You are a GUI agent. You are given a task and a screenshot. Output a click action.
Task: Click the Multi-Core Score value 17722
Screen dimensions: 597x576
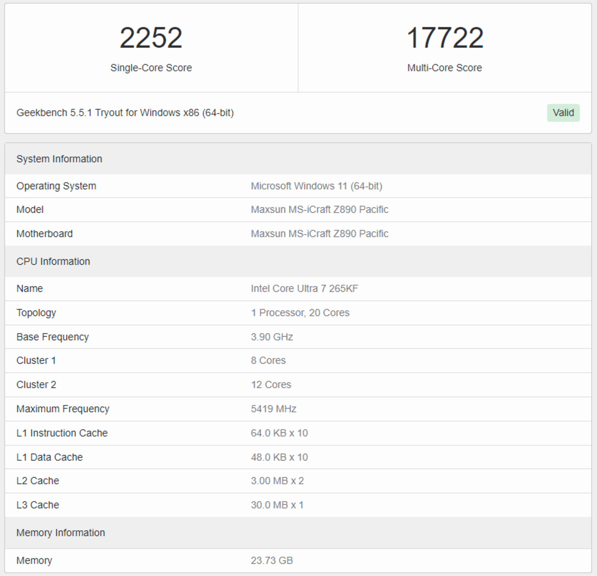click(x=444, y=37)
